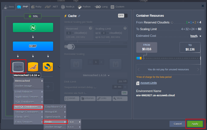Open help icon beside Reserved Cloudlets

172,23
